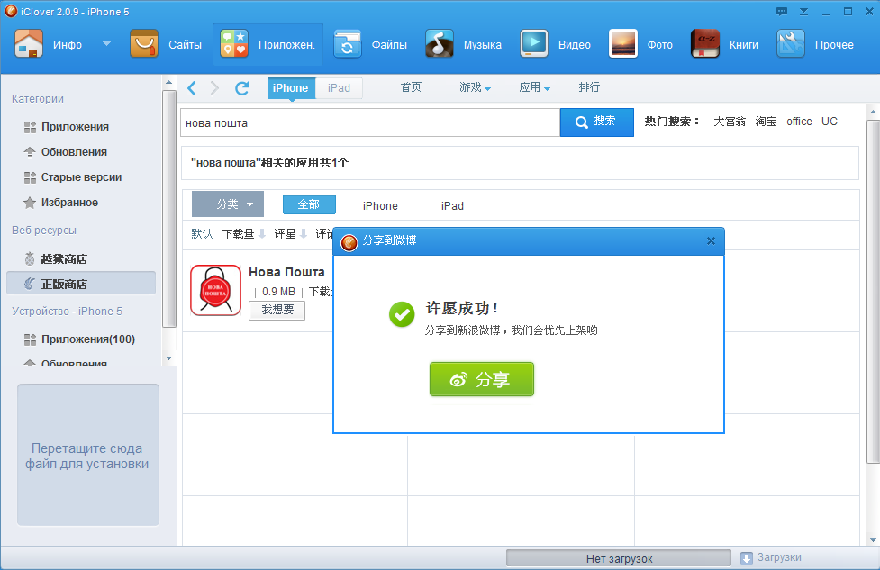Expand the Инфо dropdown arrow
The image size is (880, 570).
(106, 44)
